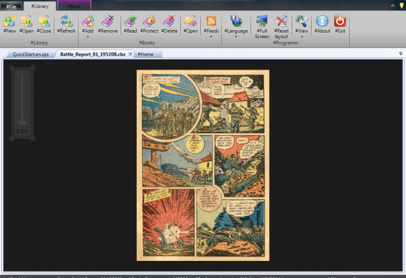Click the #Reset layout icon
Screen dimensions: 406x278
tap(281, 21)
